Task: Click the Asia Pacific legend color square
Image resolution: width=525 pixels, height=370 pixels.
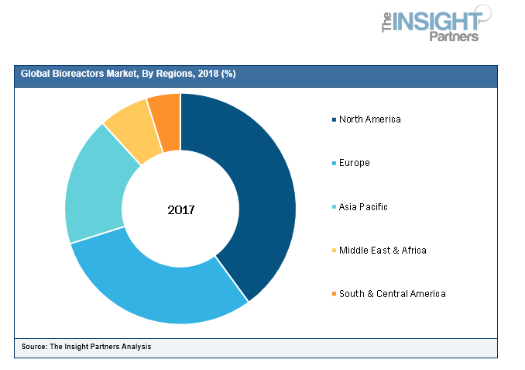Action: (x=334, y=207)
